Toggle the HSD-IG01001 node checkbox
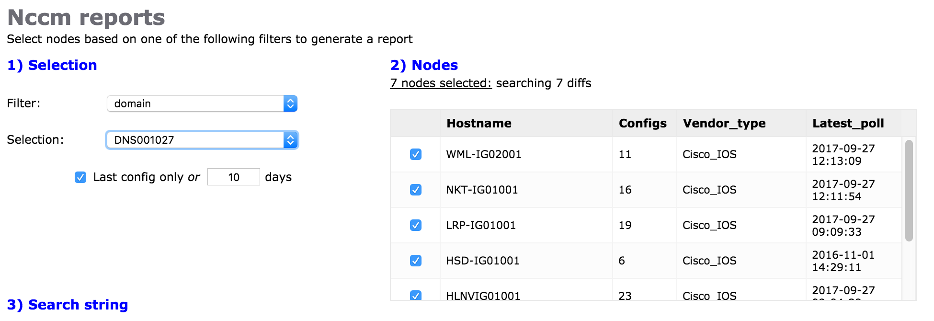 point(415,261)
